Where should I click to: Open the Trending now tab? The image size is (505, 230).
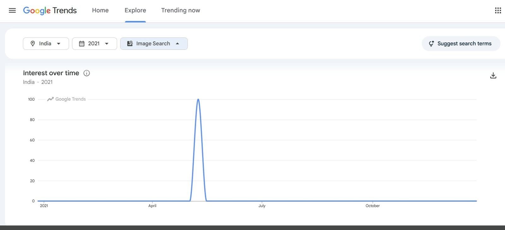coord(181,10)
